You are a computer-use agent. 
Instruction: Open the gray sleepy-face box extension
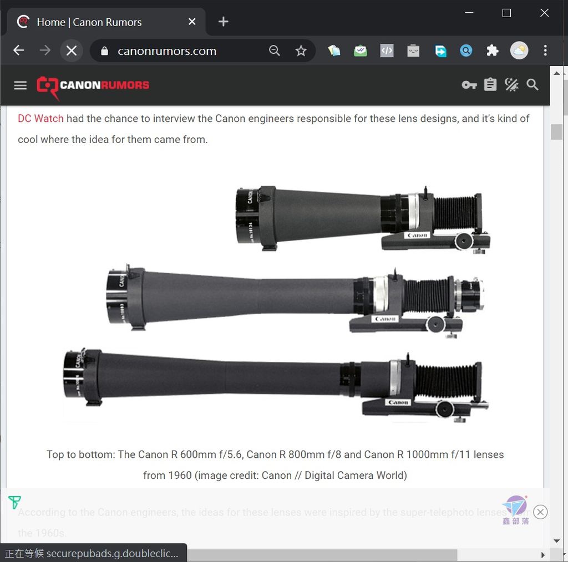pyautogui.click(x=413, y=50)
